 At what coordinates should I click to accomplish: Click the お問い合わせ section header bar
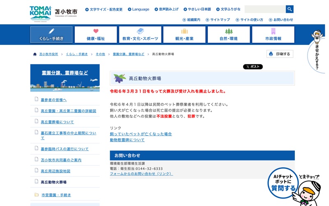pyautogui.click(x=202, y=155)
